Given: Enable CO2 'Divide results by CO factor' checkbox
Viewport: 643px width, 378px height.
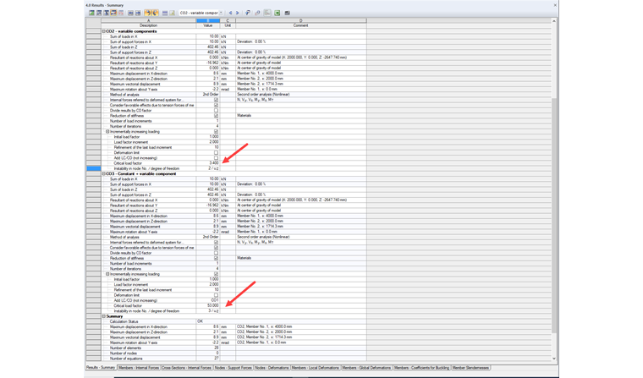Looking at the screenshot, I should pos(216,111).
